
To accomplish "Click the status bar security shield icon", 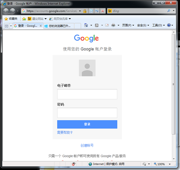I will click(144, 164).
